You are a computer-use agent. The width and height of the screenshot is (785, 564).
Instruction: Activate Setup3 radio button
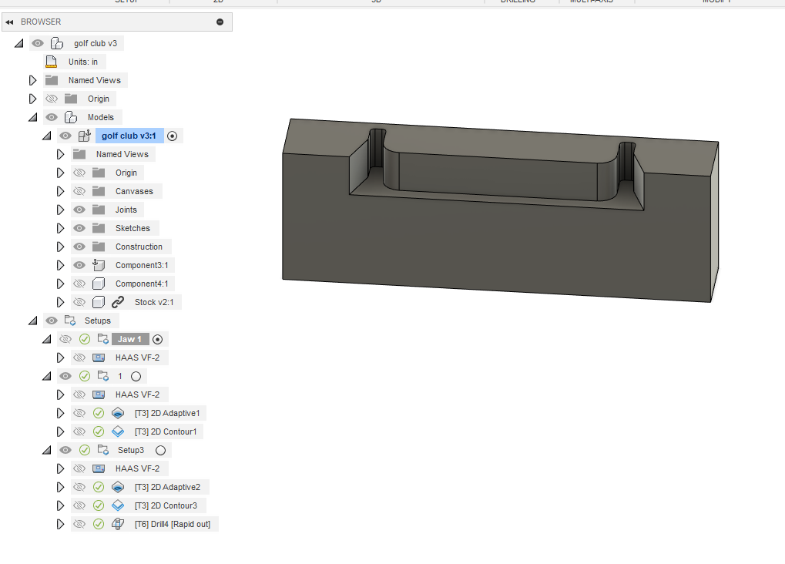pyautogui.click(x=160, y=450)
